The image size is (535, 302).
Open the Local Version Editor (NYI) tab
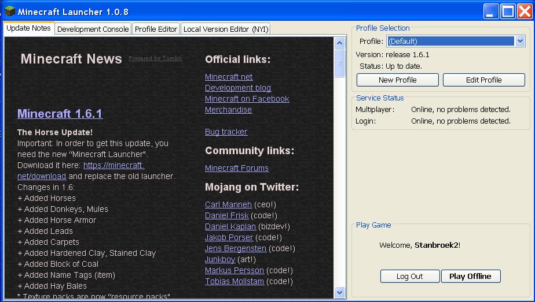coord(226,29)
